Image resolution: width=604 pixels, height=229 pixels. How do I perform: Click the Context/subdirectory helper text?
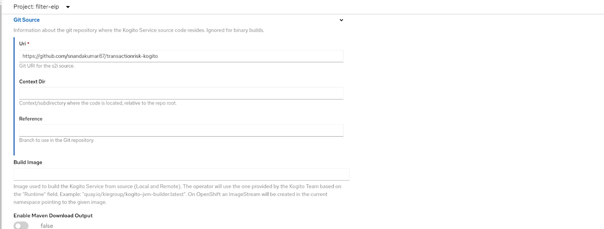click(98, 103)
